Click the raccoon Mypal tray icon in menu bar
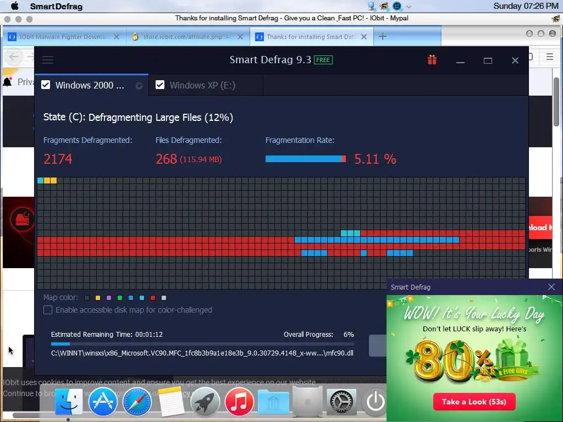Viewport: 563px width, 422px height. (384, 6)
